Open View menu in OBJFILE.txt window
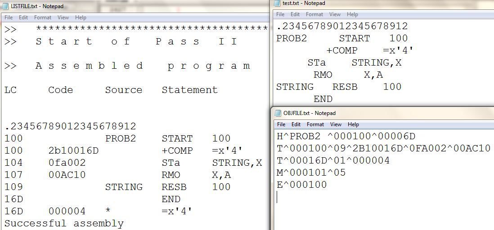The image size is (494, 230). (x=336, y=124)
